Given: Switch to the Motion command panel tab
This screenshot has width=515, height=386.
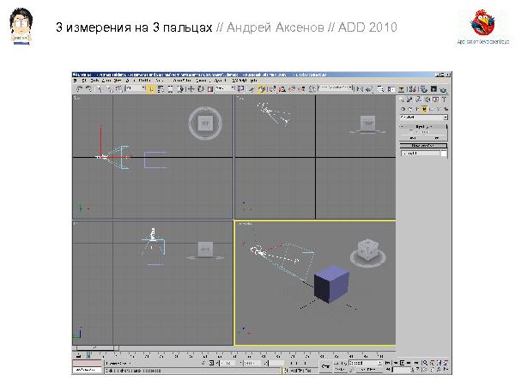Looking at the screenshot, I should click(427, 100).
